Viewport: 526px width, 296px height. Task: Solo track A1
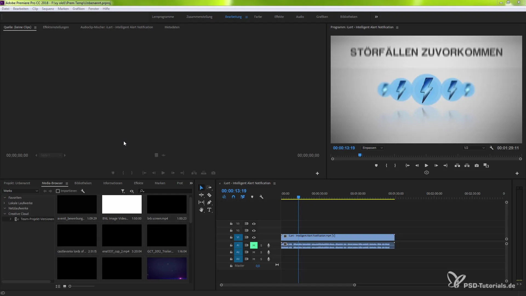click(x=261, y=245)
